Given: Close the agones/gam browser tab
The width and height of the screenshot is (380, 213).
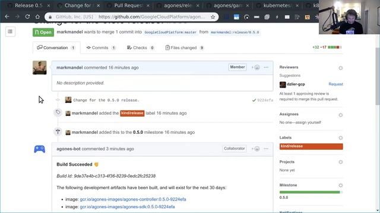Looking at the screenshot, I should coord(247,5).
